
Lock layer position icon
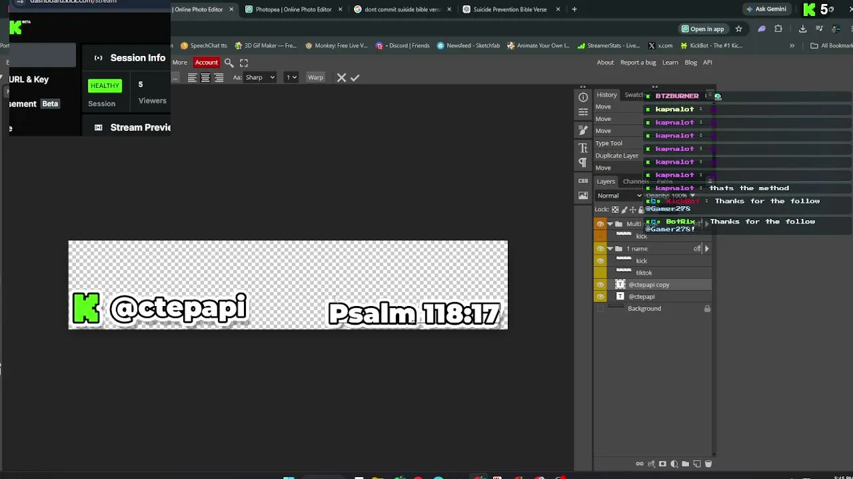pyautogui.click(x=632, y=210)
